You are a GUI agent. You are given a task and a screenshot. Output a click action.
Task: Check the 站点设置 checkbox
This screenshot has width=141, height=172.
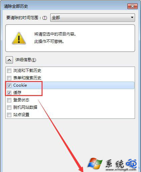tap(9, 115)
